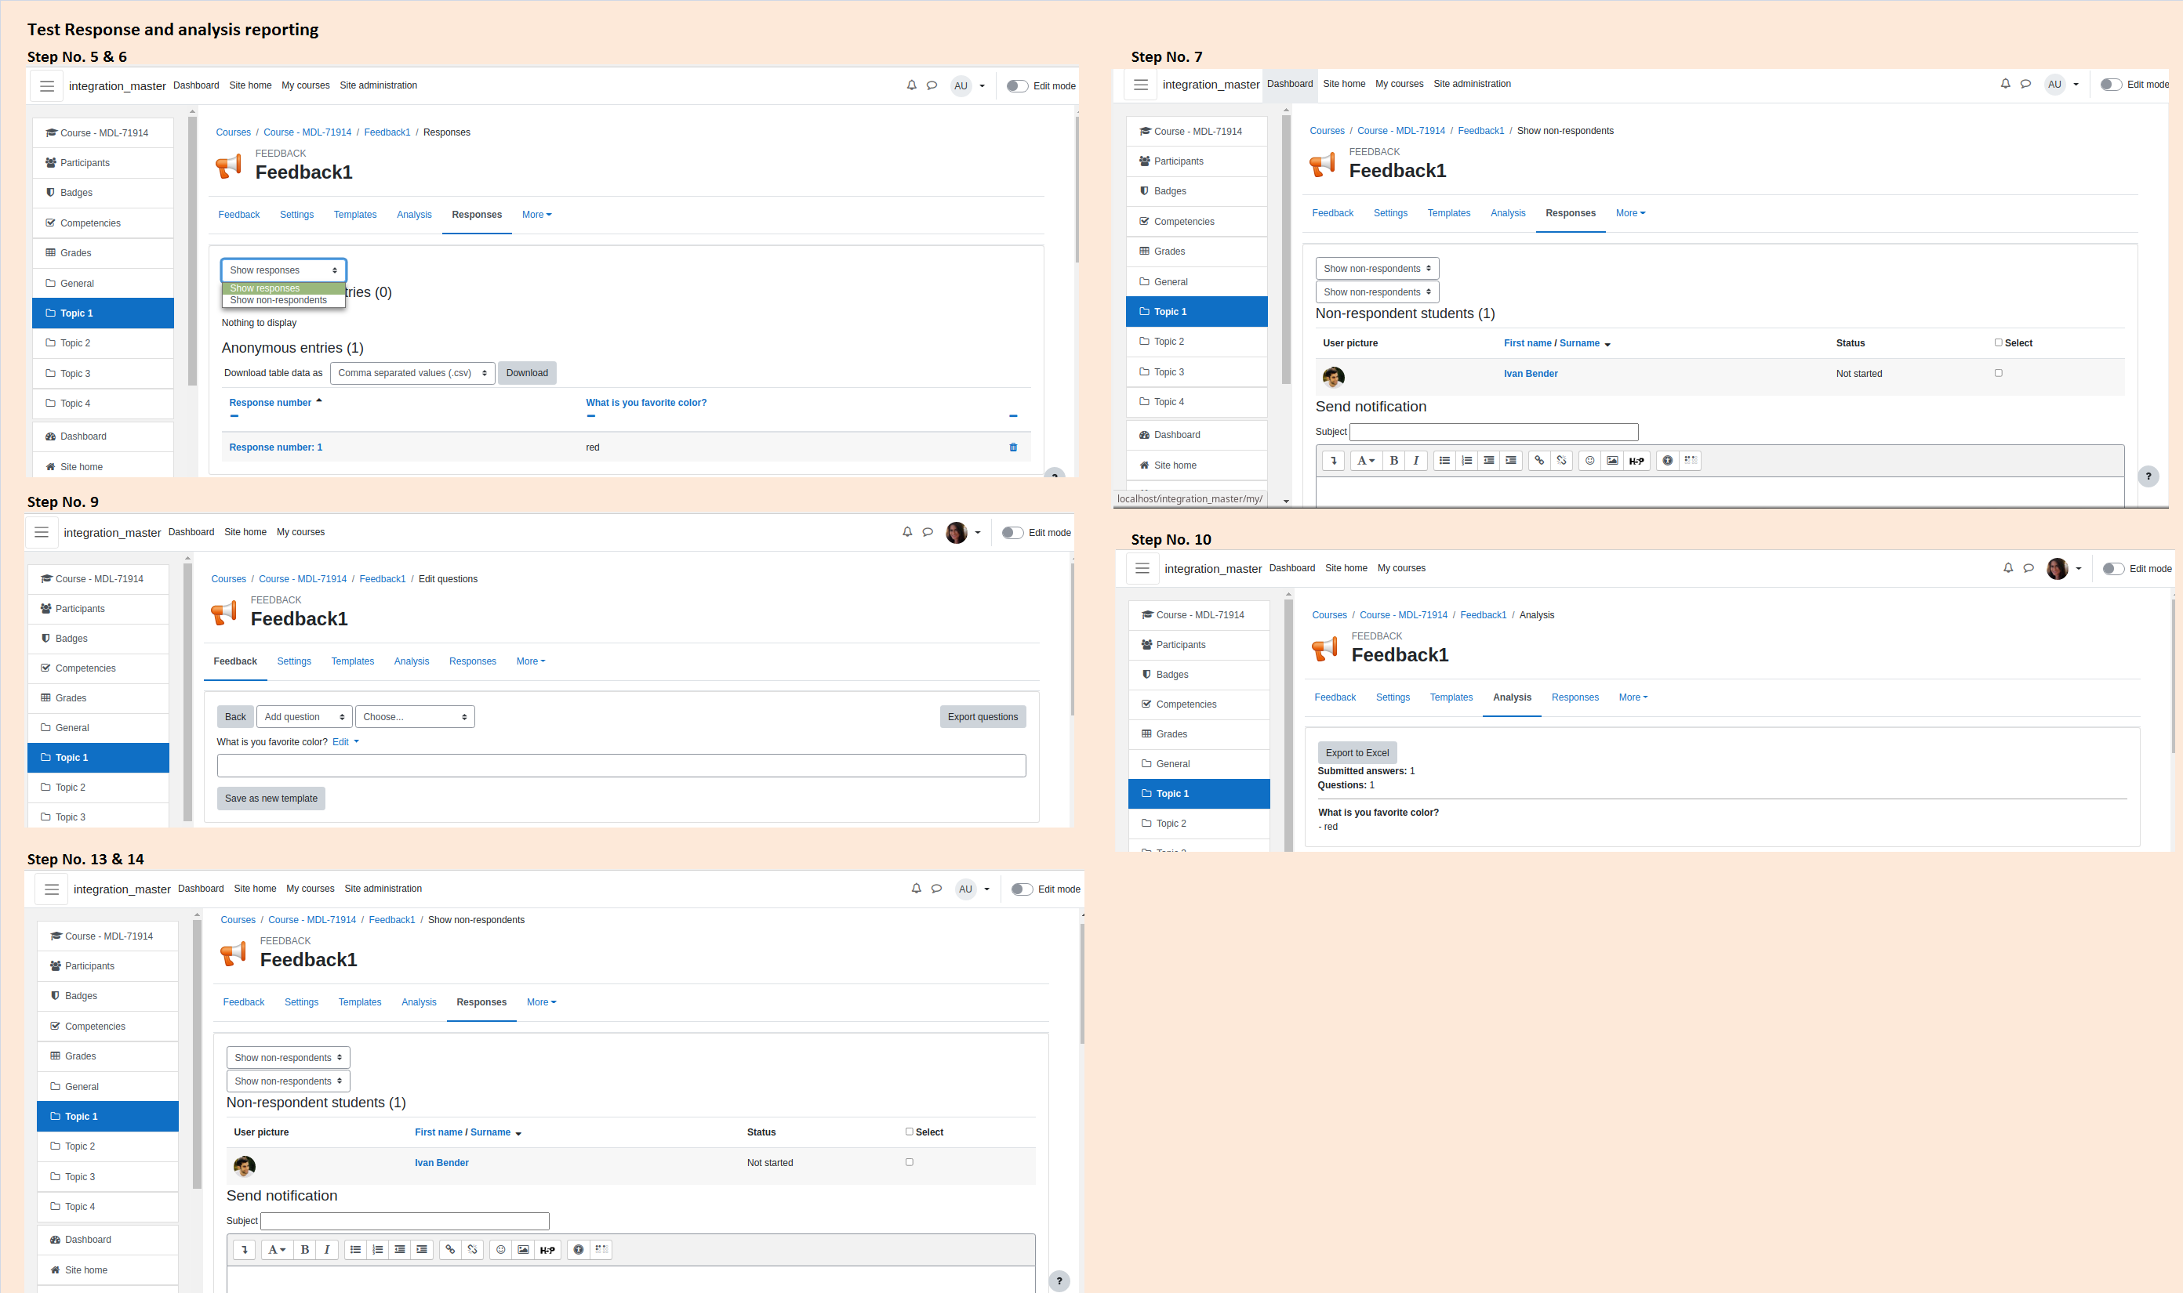2183x1293 pixels.
Task: Click indent in the Step 13 & 14 editor
Action: [422, 1249]
